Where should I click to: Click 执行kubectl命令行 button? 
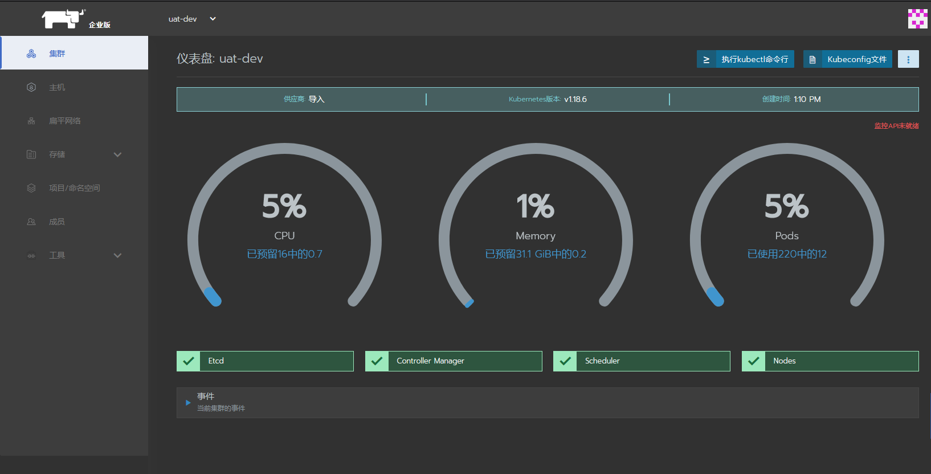pos(745,59)
